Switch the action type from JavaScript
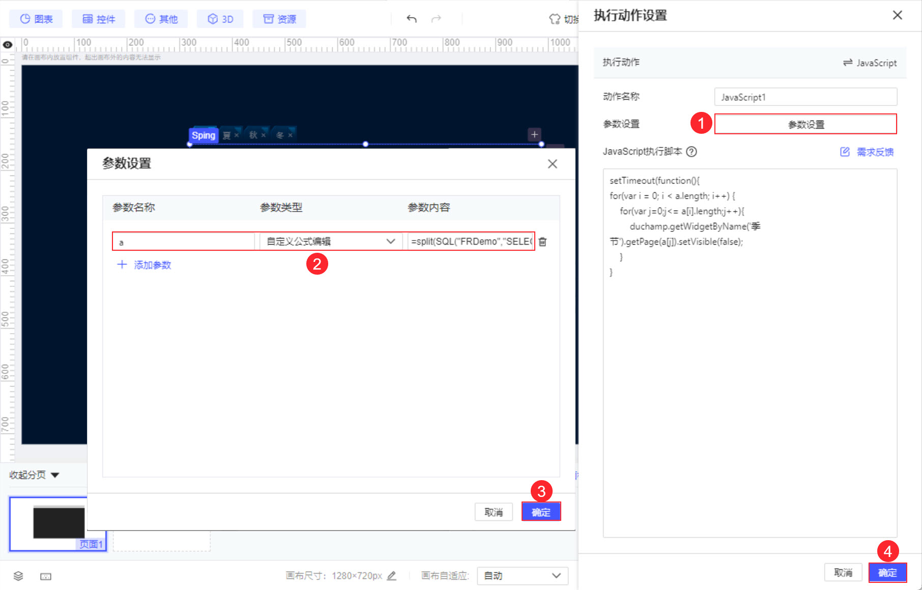Screen dimensions: 922x590 pos(870,63)
